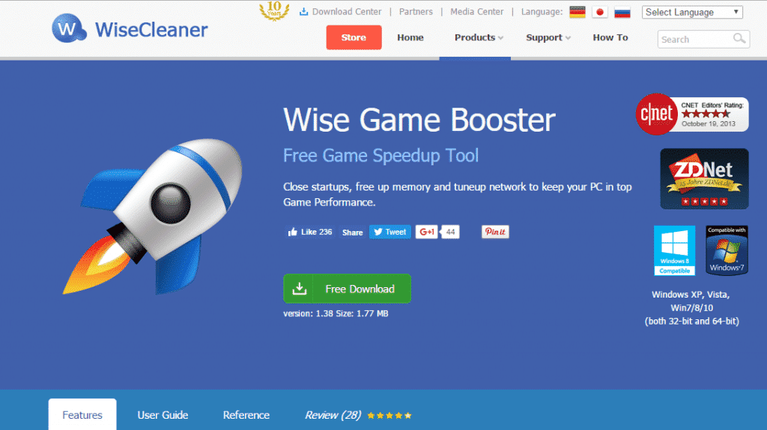Click the five-star Review rating
This screenshot has height=430, width=767.
click(389, 415)
